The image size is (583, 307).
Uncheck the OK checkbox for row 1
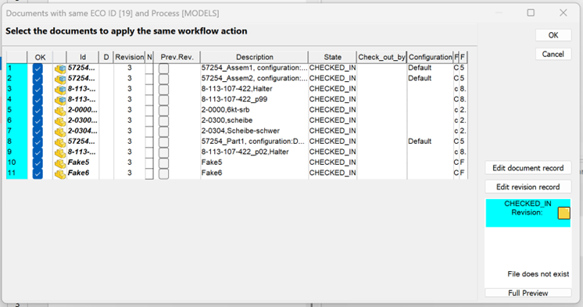[38, 69]
